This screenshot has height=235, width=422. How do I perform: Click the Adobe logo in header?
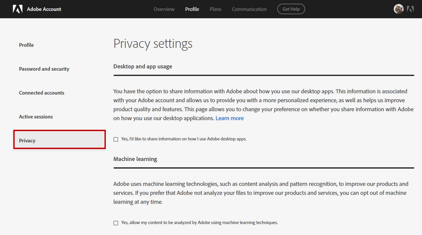[18, 9]
